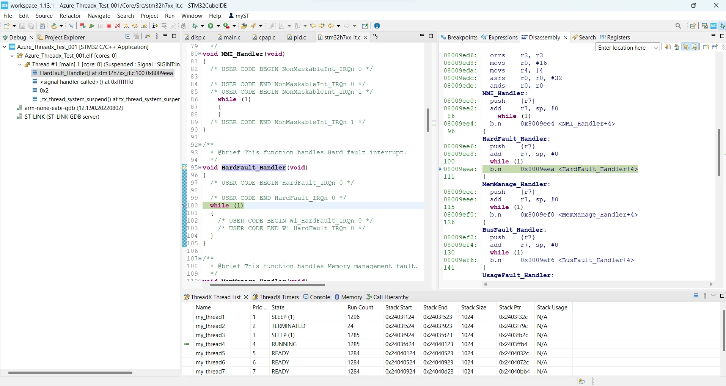Click Collapse All in the Debug view

click(x=128, y=36)
